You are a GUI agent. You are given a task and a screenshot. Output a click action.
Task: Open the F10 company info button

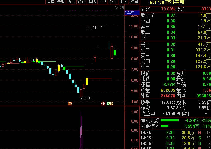(103, 1)
